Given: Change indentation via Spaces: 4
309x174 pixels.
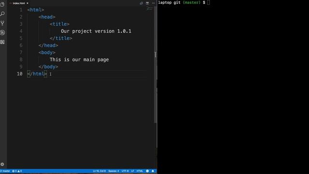Looking at the screenshot, I should tap(113, 171).
